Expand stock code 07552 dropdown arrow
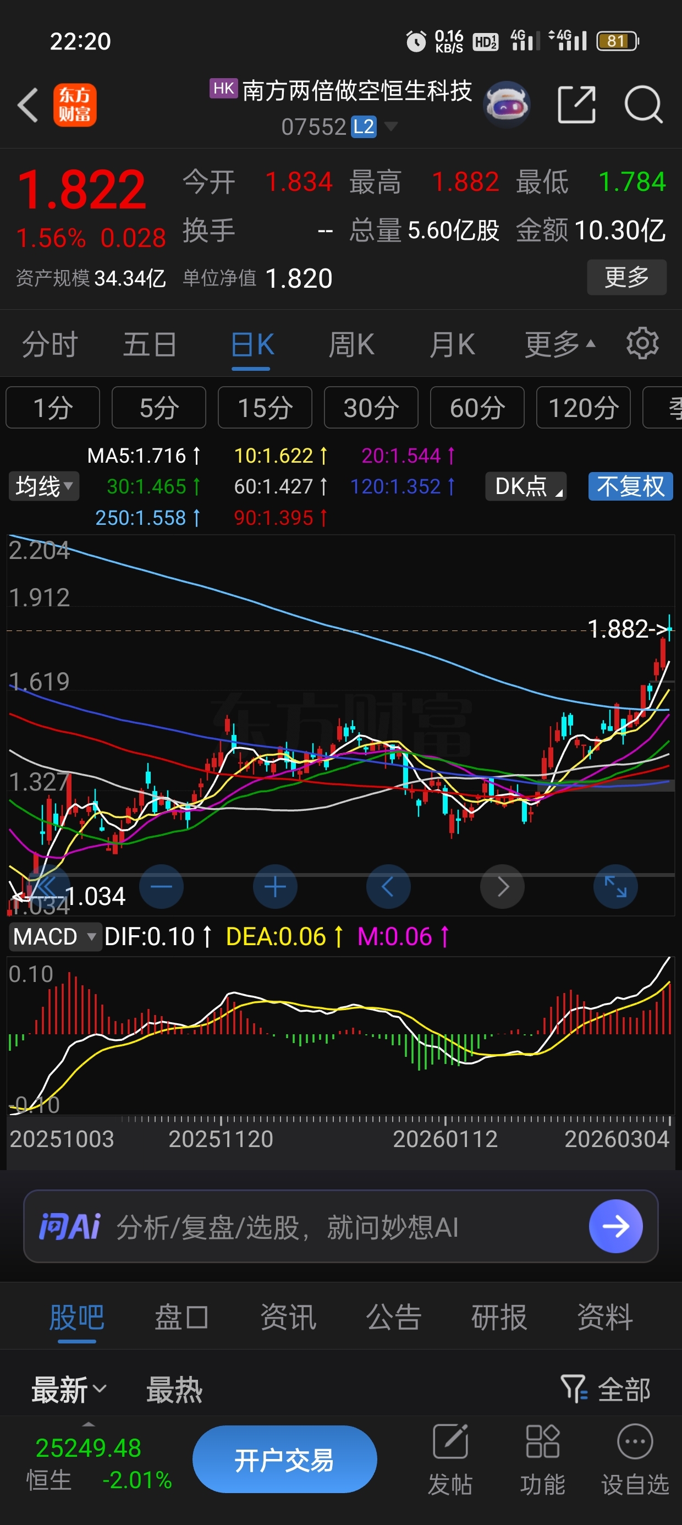The height and width of the screenshot is (1525, 682). pos(391,126)
